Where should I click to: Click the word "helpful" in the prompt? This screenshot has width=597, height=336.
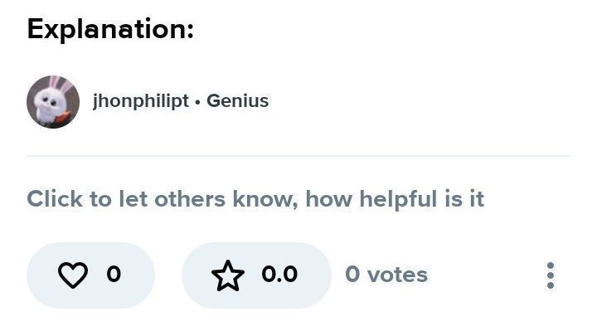point(400,199)
